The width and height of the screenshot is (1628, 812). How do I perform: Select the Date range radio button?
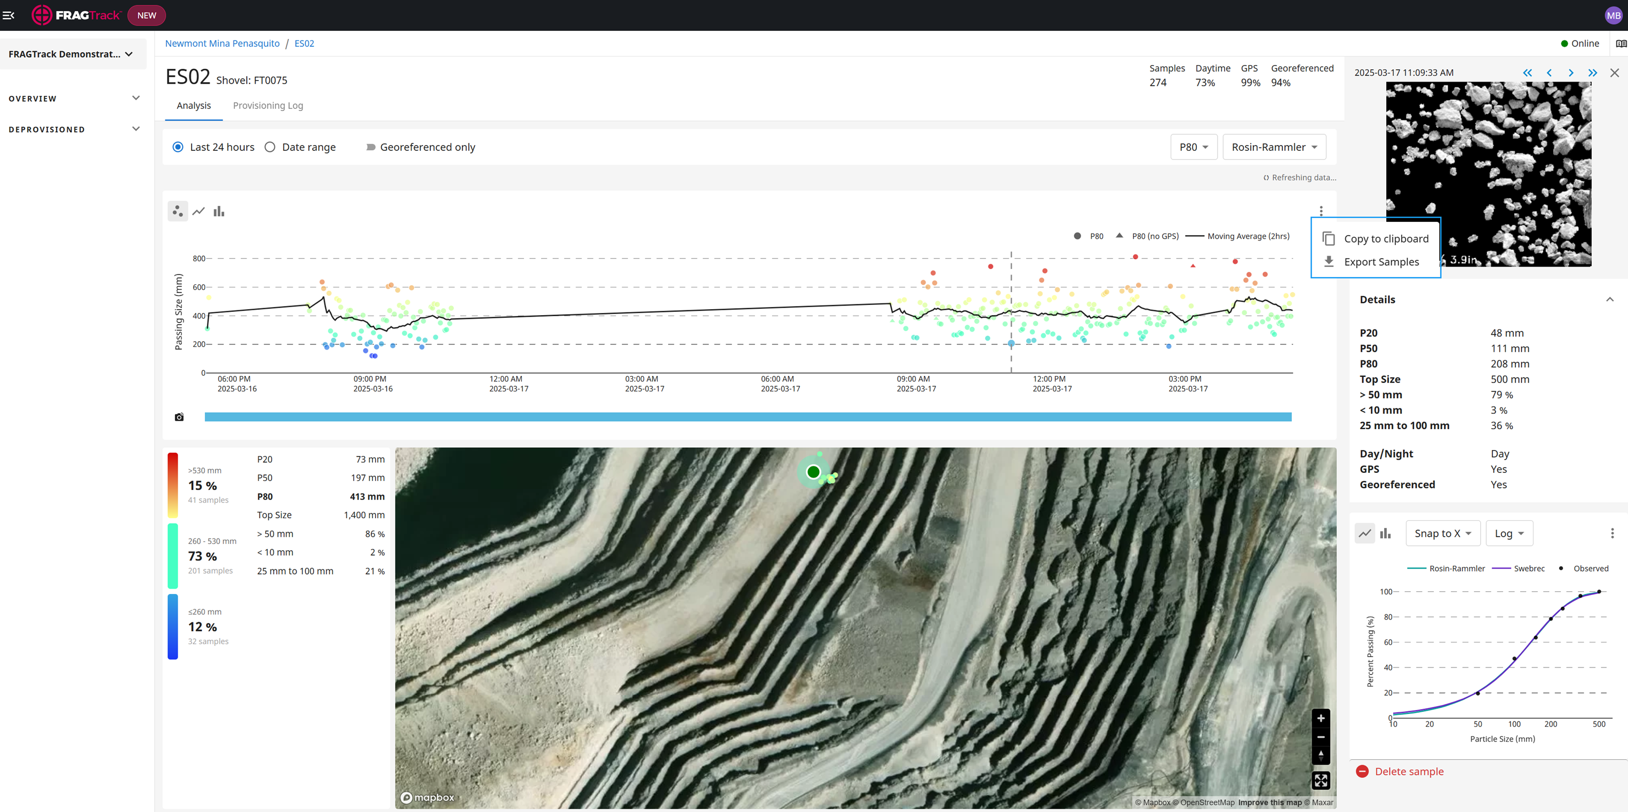point(270,147)
